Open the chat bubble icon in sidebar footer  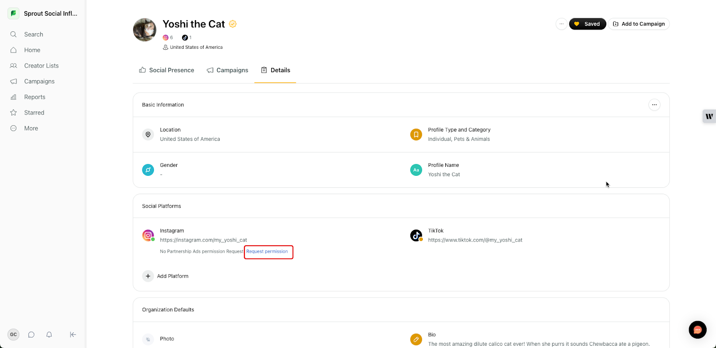[31, 335]
